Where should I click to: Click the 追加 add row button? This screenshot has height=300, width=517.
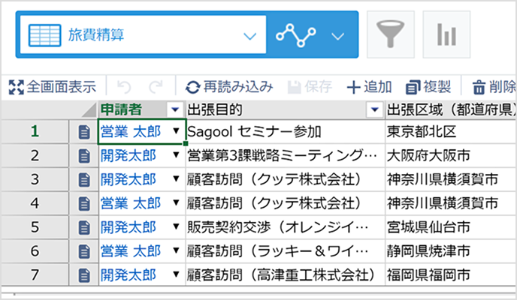[369, 87]
